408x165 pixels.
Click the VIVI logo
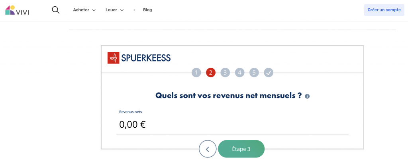17,10
